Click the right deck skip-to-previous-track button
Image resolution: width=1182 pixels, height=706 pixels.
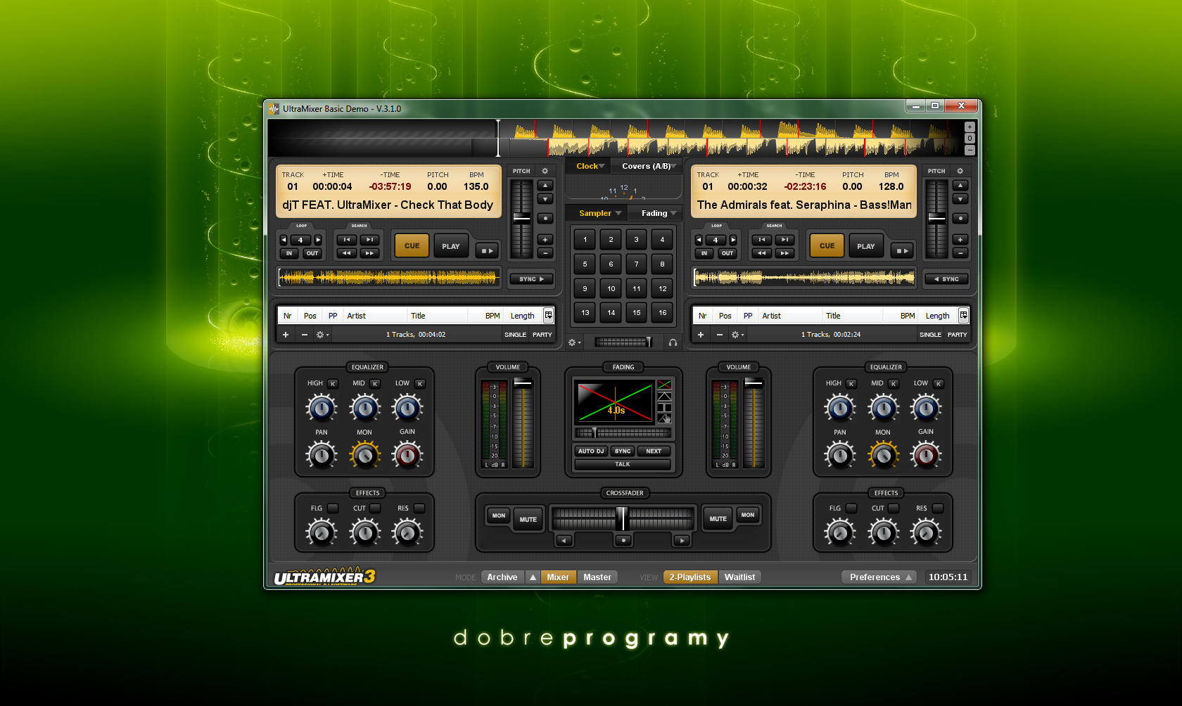pos(761,240)
